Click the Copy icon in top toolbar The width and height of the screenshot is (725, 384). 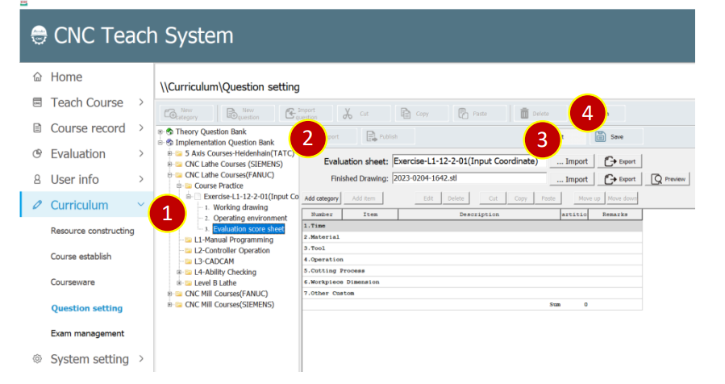pos(406,114)
